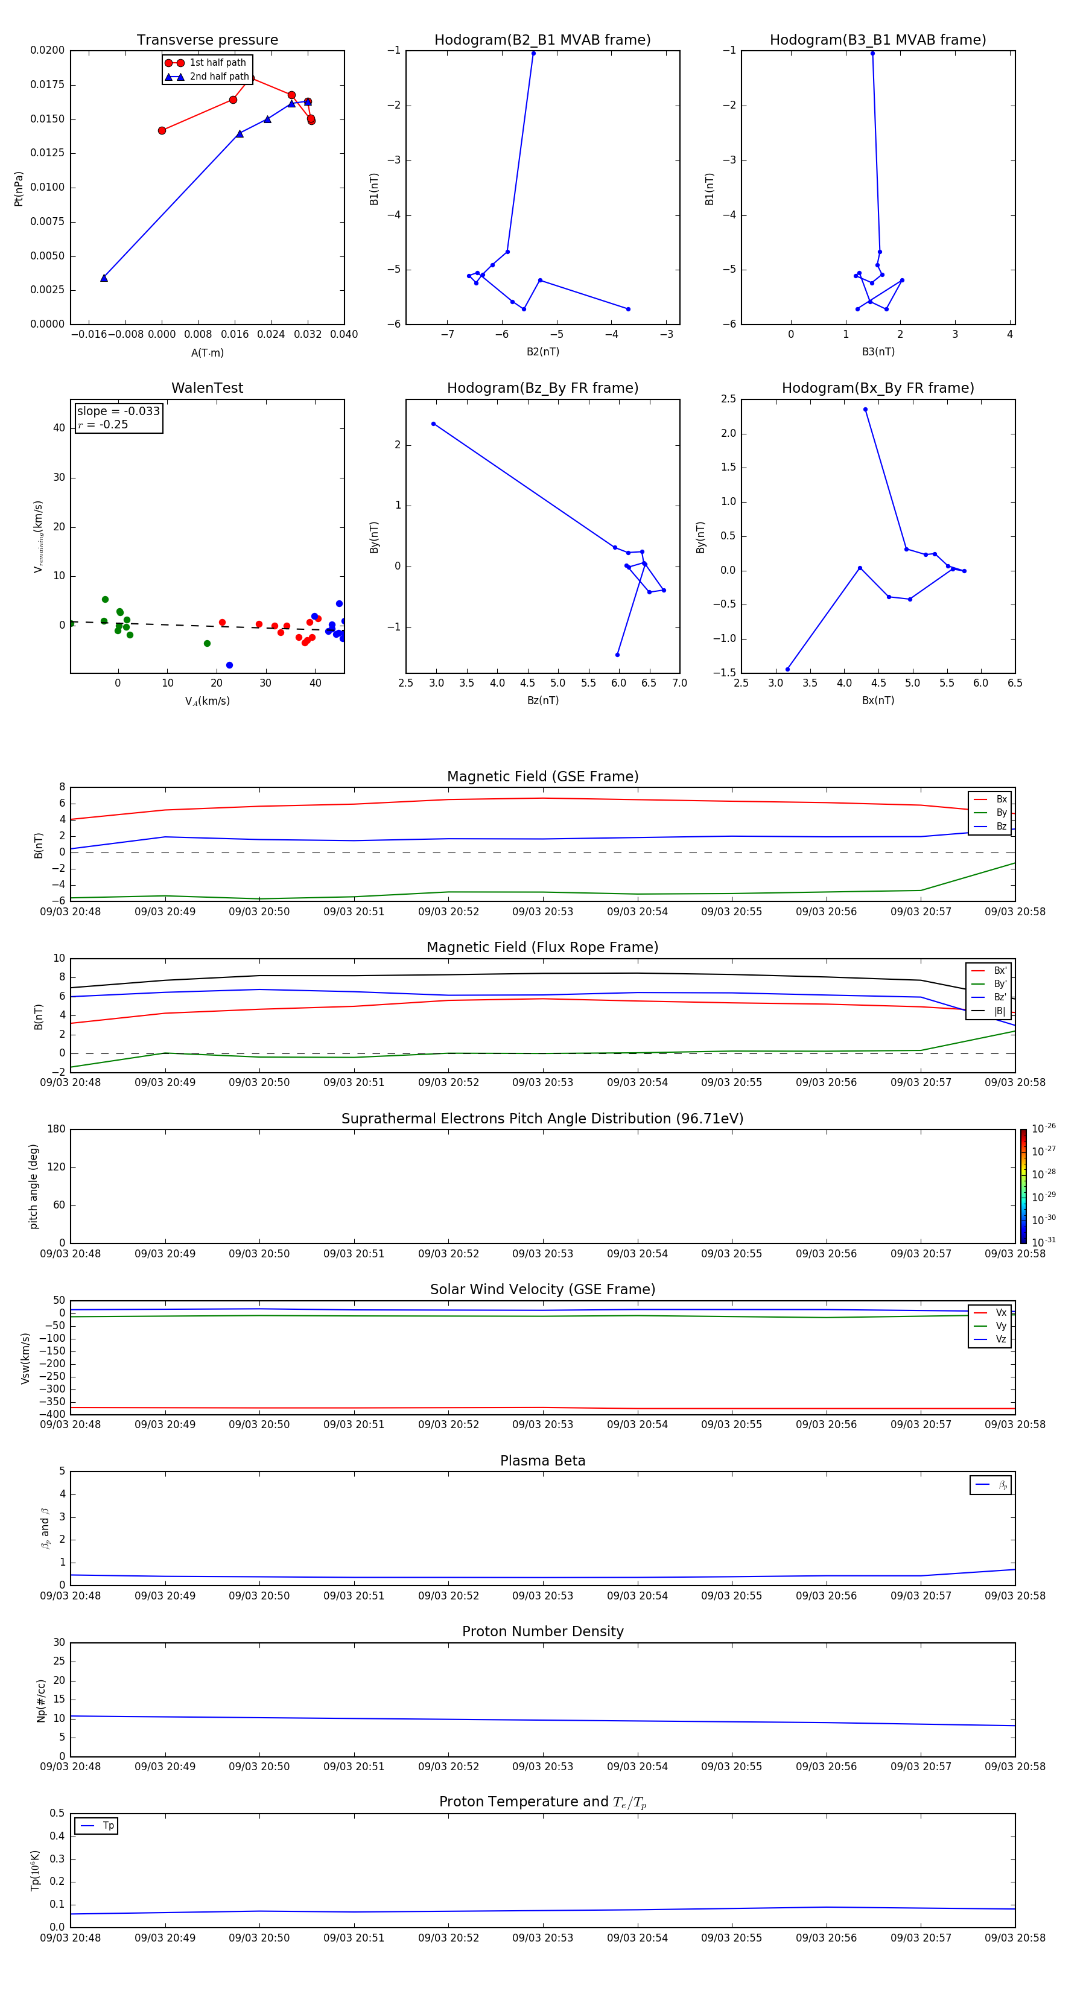Click the top-left point in Bz_By hodogram
1086x1991 pixels.
click(433, 424)
